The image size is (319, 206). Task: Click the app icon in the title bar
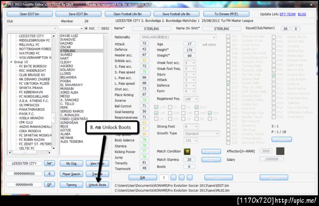coord(4,4)
